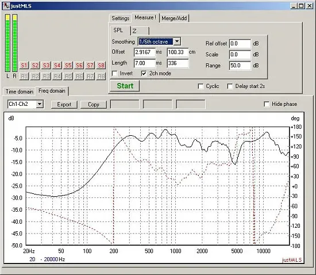Click recall slot R2
The width and height of the screenshot is (316, 275).
click(35, 77)
